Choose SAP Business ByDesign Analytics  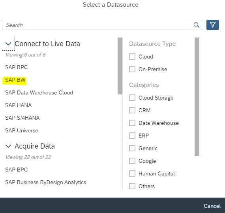coord(46,182)
